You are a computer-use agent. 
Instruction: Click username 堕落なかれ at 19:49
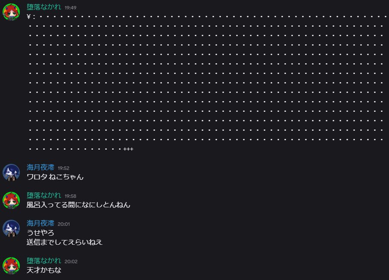tap(44, 7)
